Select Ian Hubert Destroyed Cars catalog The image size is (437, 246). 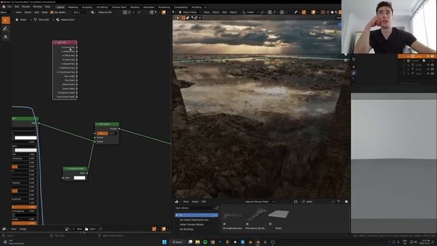pos(194,220)
